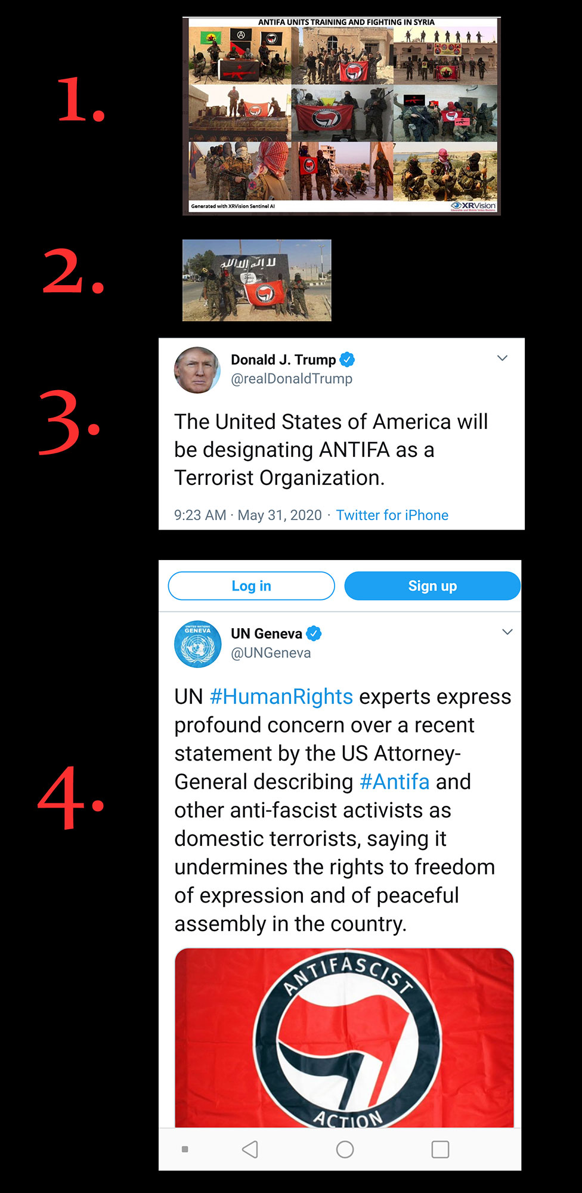Open the image of fighters by black flag
The width and height of the screenshot is (582, 1193).
256,280
